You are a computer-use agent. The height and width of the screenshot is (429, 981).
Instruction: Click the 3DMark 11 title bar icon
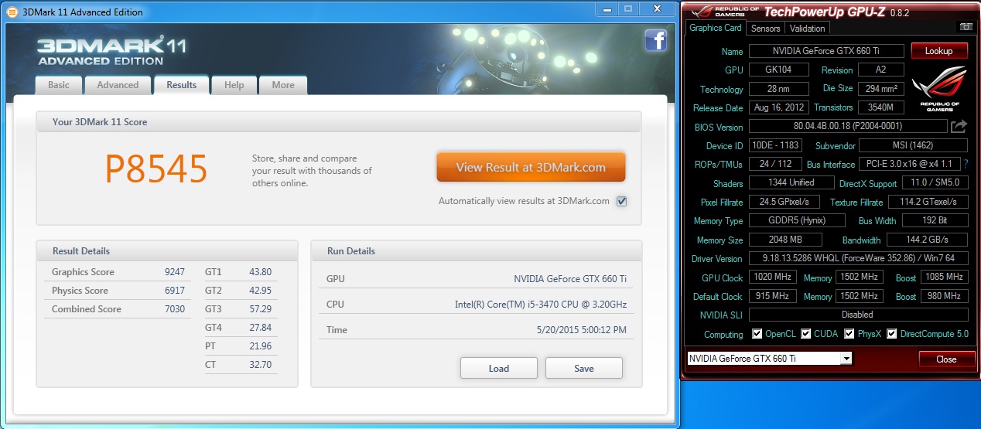pyautogui.click(x=12, y=12)
